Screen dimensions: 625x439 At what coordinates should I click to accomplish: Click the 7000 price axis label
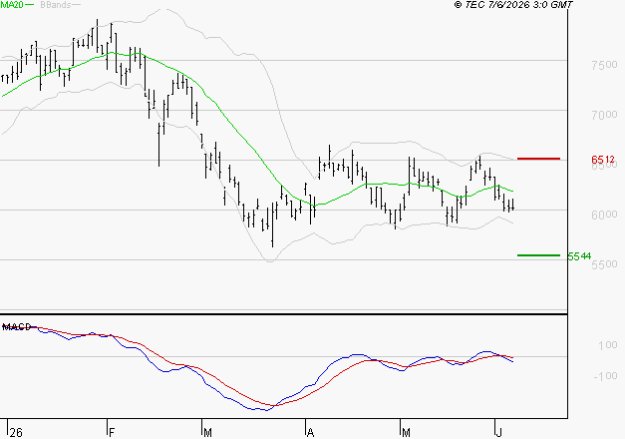point(604,115)
